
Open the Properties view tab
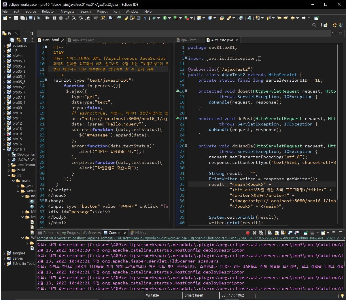point(48,233)
